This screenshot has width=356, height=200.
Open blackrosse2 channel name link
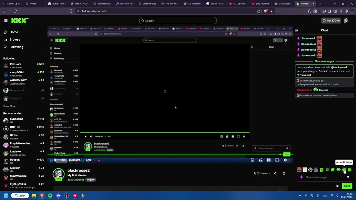tap(78, 170)
